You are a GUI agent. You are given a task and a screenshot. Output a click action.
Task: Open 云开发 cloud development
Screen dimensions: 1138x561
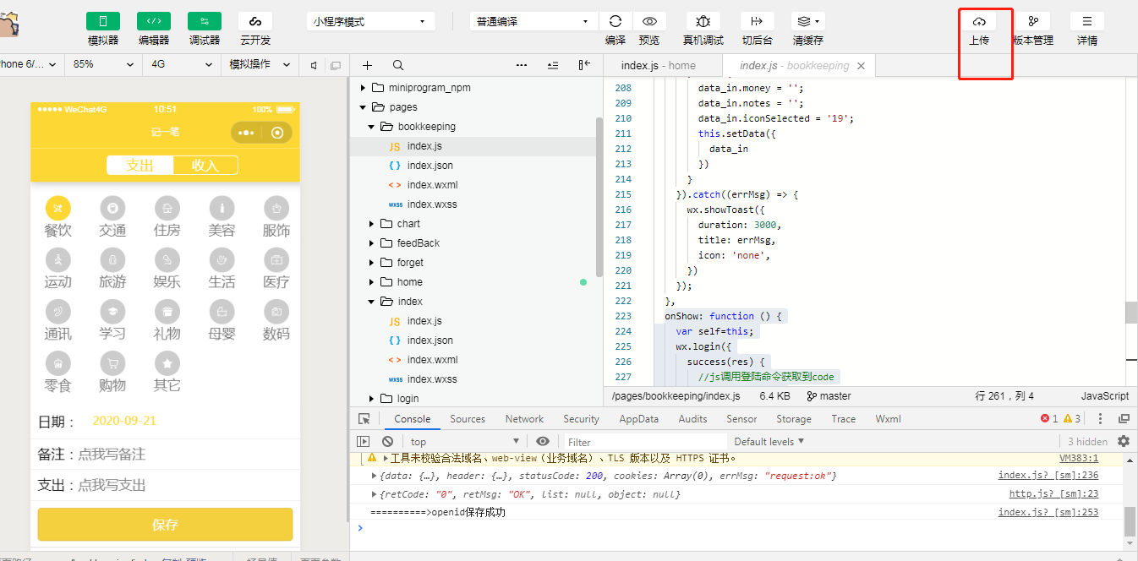point(255,21)
